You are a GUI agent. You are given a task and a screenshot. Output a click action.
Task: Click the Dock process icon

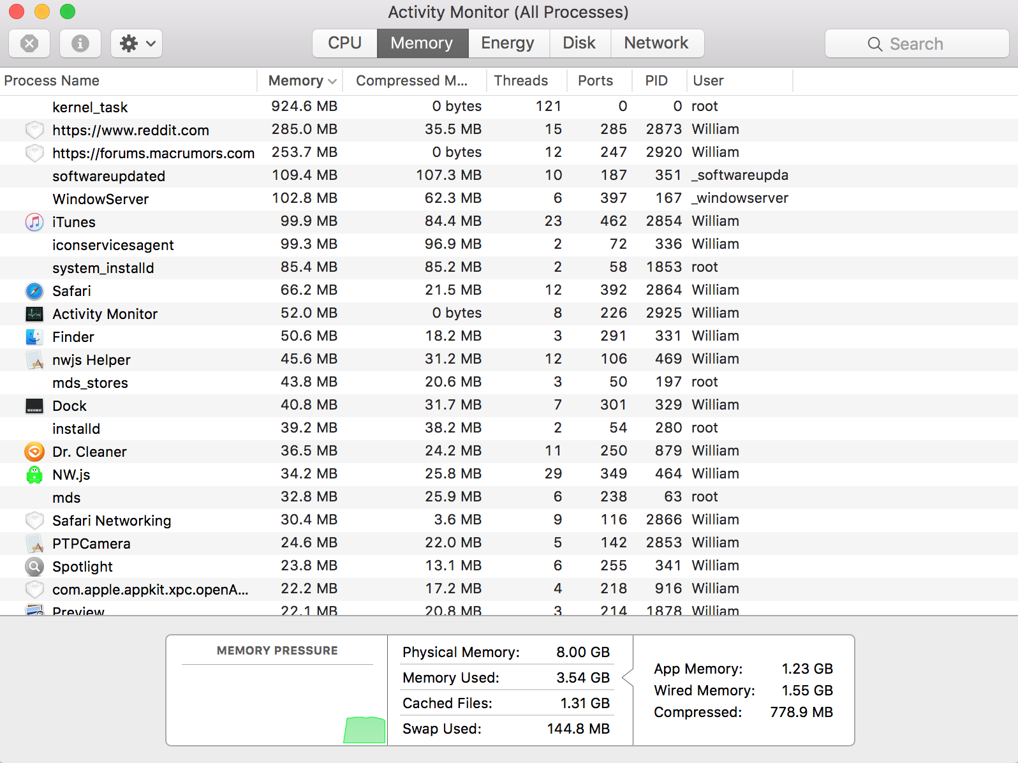coord(34,406)
